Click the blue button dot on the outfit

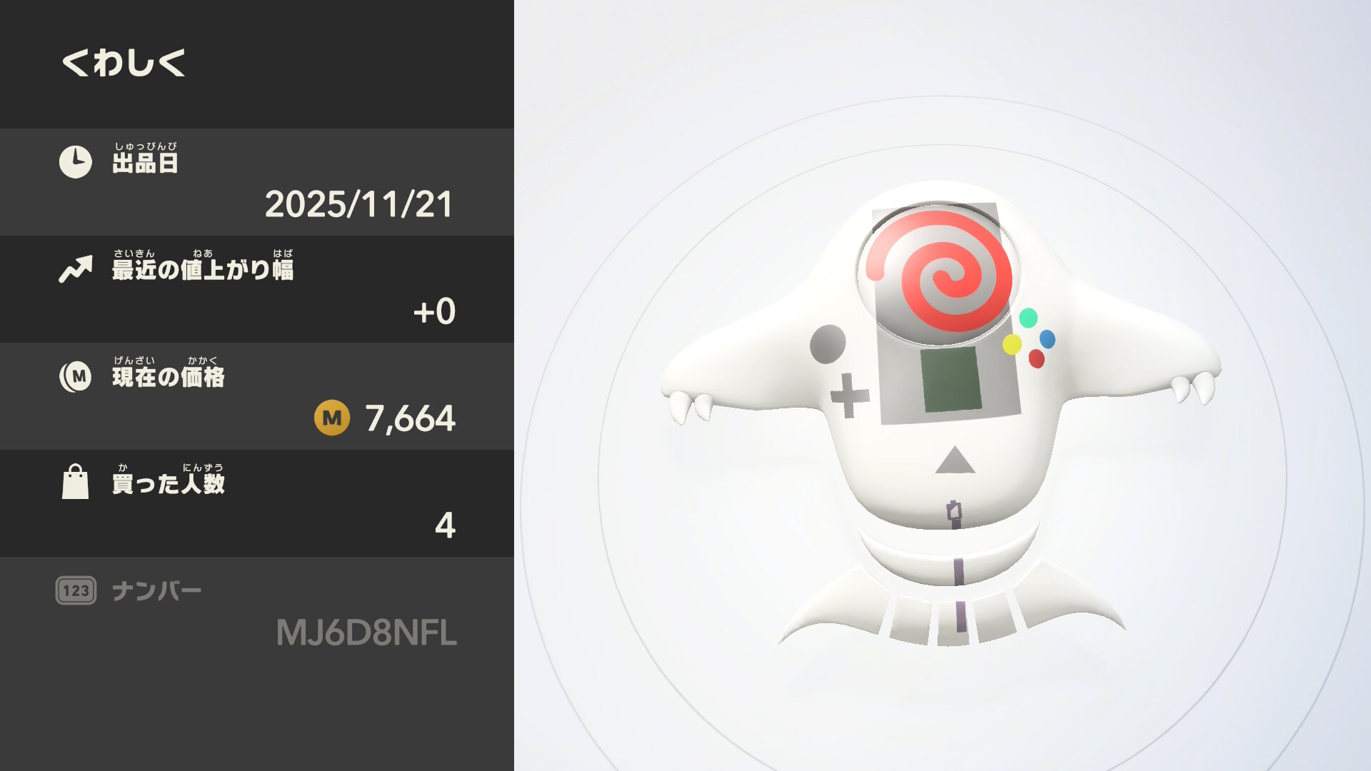[x=1048, y=338]
